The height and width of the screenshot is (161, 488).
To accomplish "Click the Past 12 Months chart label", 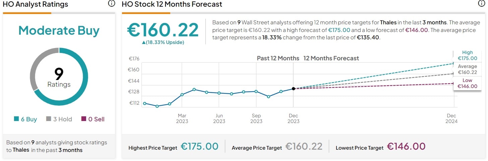I will point(278,58).
